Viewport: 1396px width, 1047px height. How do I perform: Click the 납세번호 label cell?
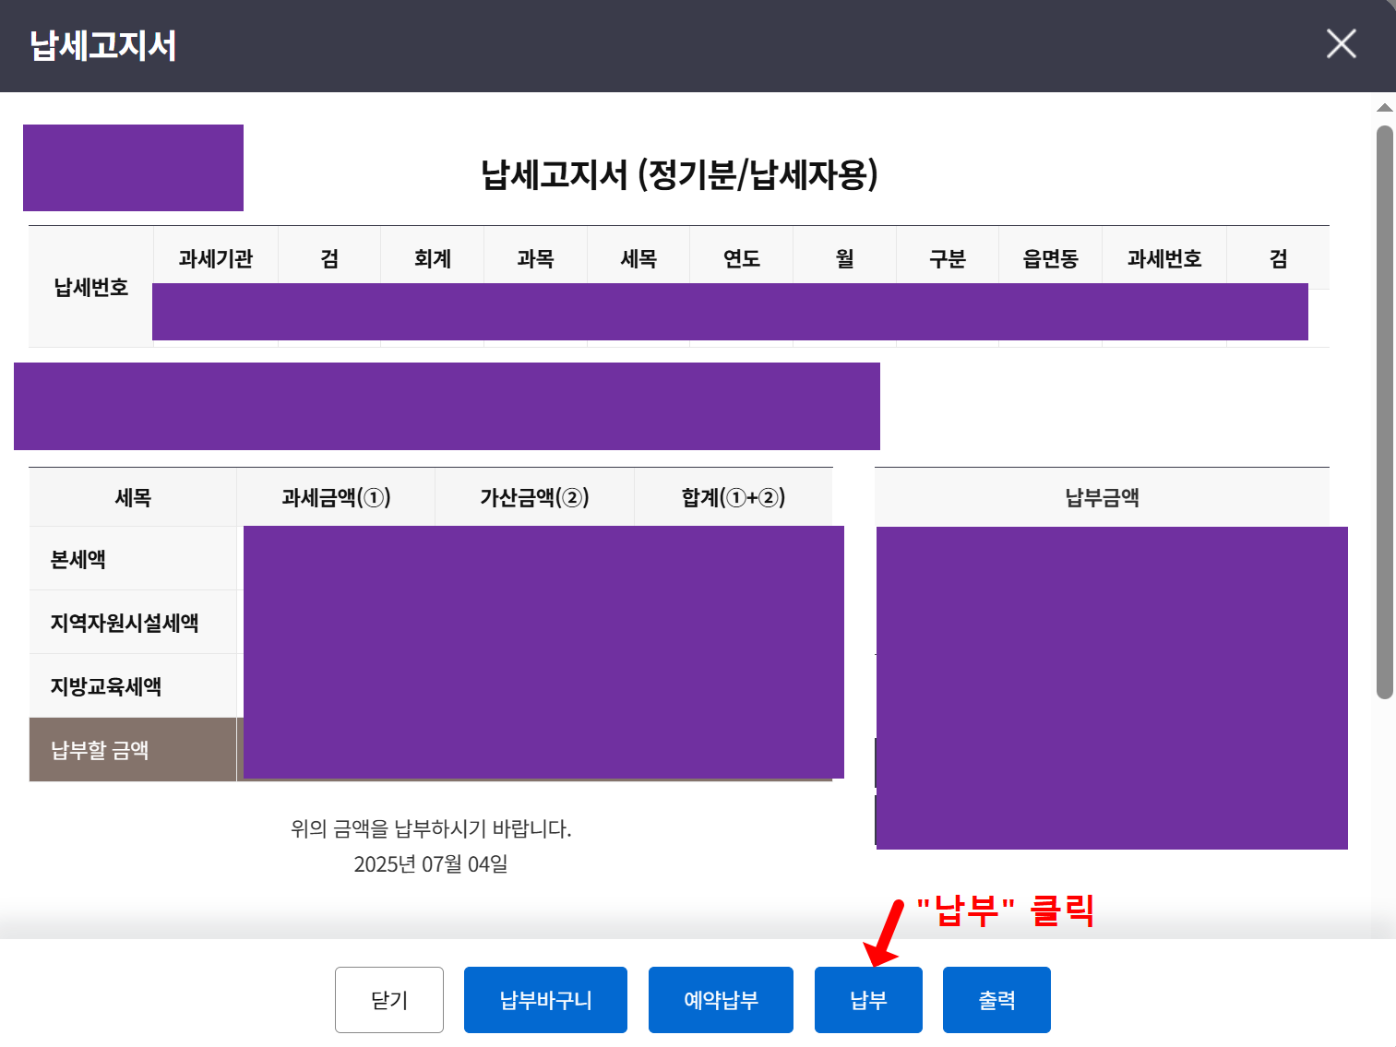[89, 286]
